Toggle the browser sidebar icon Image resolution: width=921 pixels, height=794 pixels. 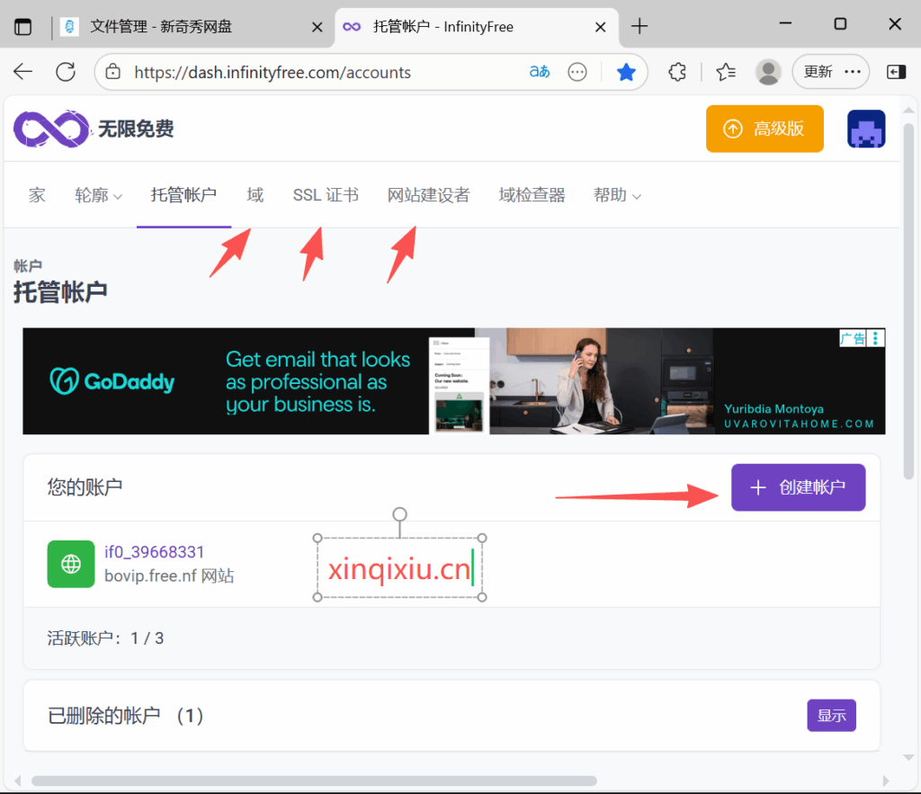[x=896, y=72]
